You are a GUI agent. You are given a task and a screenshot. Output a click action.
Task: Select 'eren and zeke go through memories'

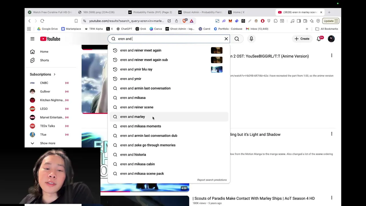click(169, 145)
